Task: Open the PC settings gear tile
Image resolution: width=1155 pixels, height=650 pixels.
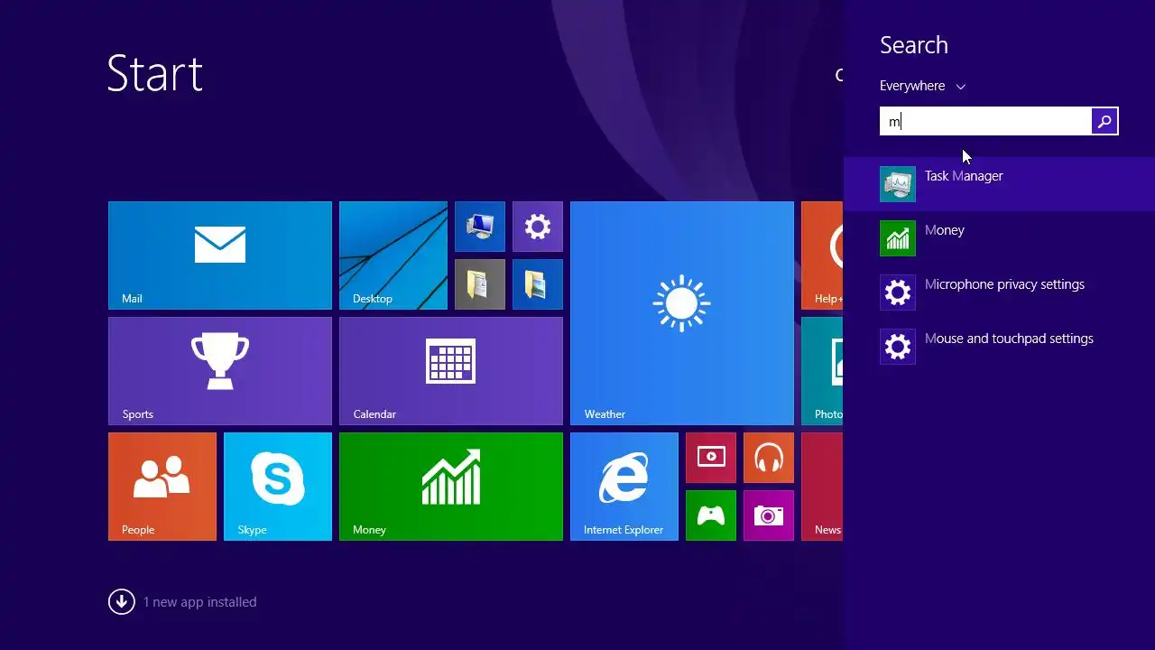Action: tap(538, 227)
